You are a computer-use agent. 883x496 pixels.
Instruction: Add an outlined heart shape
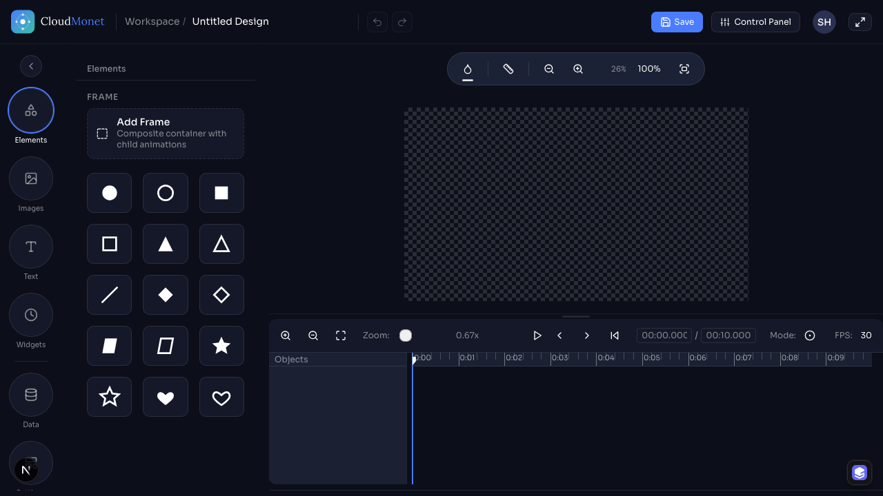[x=221, y=397]
